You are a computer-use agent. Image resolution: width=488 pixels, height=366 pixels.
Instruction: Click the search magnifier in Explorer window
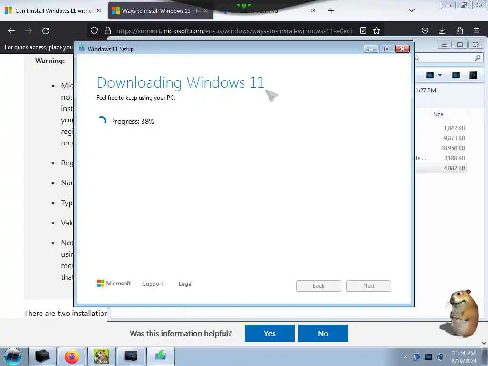pyautogui.click(x=478, y=58)
